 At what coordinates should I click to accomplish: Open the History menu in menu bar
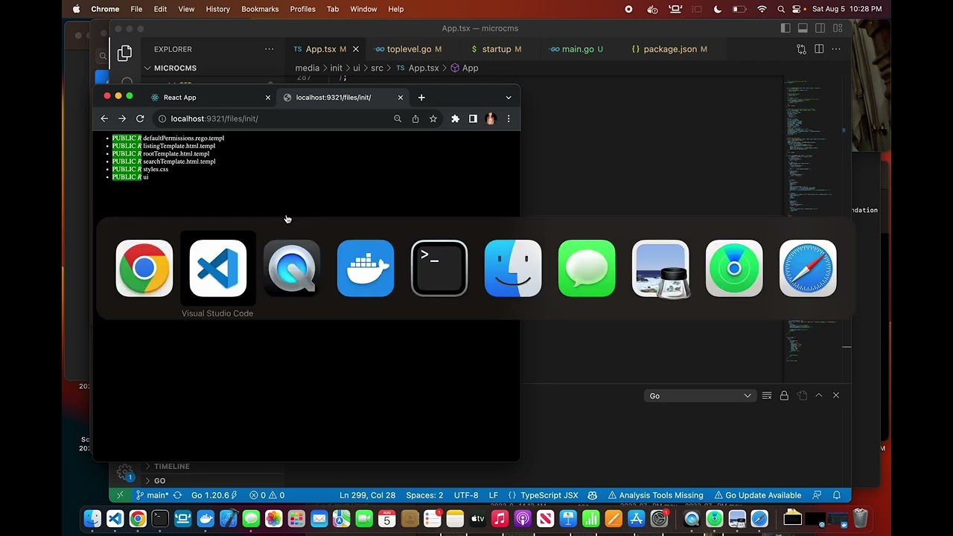217,9
